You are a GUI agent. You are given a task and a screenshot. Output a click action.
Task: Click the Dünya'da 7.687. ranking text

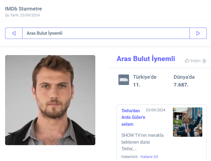click(184, 81)
